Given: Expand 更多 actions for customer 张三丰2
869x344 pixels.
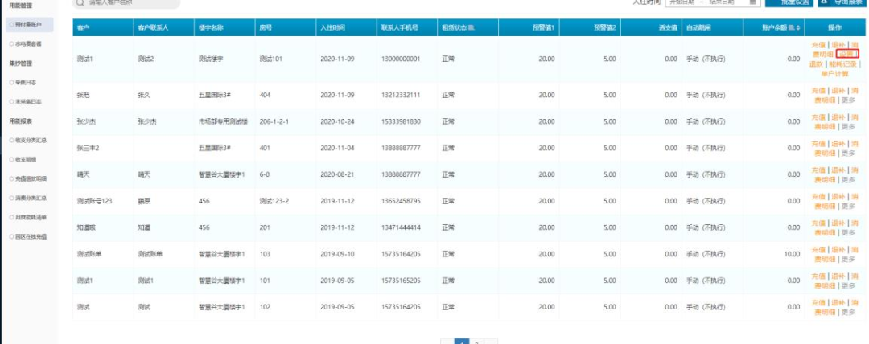Looking at the screenshot, I should (849, 154).
